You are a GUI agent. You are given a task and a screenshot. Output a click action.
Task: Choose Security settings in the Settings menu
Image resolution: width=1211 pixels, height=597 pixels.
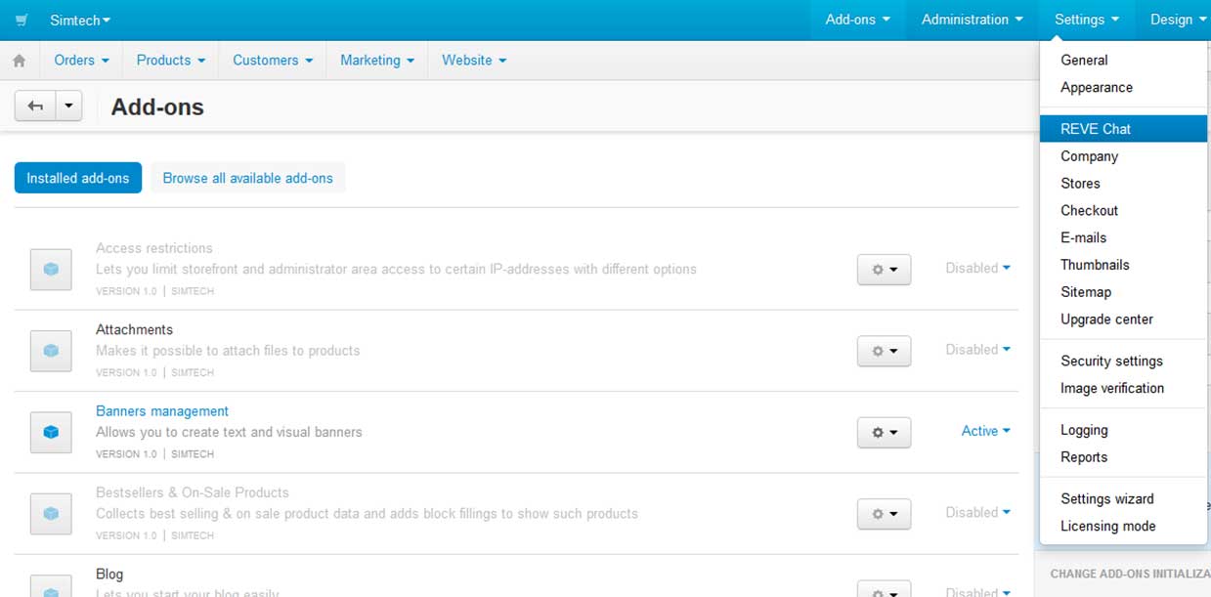[x=1111, y=362]
